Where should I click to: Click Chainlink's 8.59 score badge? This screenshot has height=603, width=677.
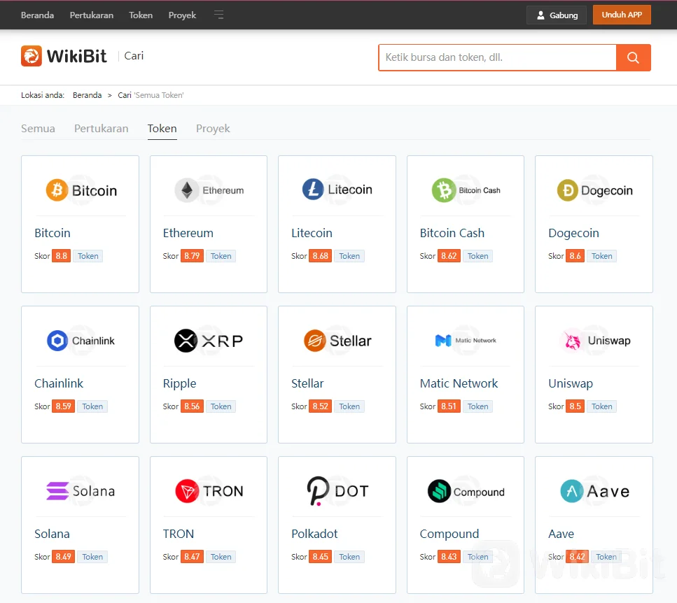click(63, 406)
